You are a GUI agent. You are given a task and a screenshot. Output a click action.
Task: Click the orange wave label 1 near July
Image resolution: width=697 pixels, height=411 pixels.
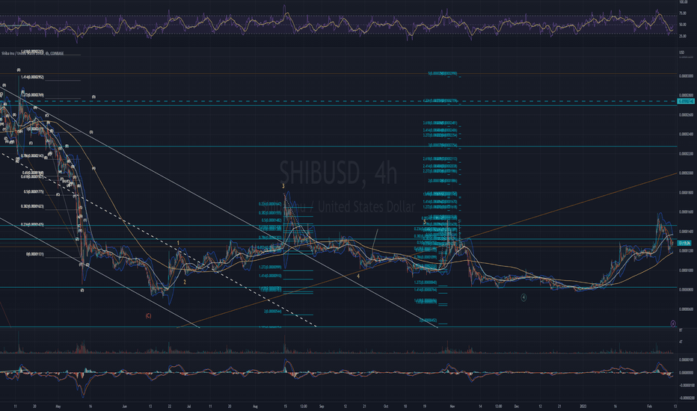tap(178, 243)
